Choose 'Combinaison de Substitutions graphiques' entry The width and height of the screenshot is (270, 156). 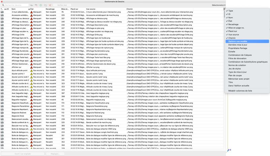click(x=247, y=62)
